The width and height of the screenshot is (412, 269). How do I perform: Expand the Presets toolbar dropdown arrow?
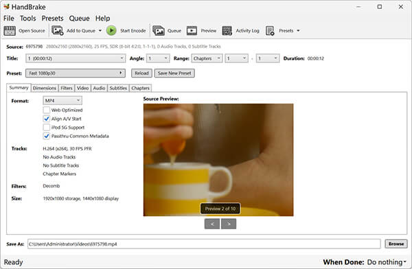pyautogui.click(x=298, y=31)
